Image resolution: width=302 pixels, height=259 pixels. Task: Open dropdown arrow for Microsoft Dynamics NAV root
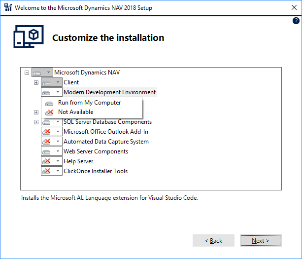click(x=49, y=73)
